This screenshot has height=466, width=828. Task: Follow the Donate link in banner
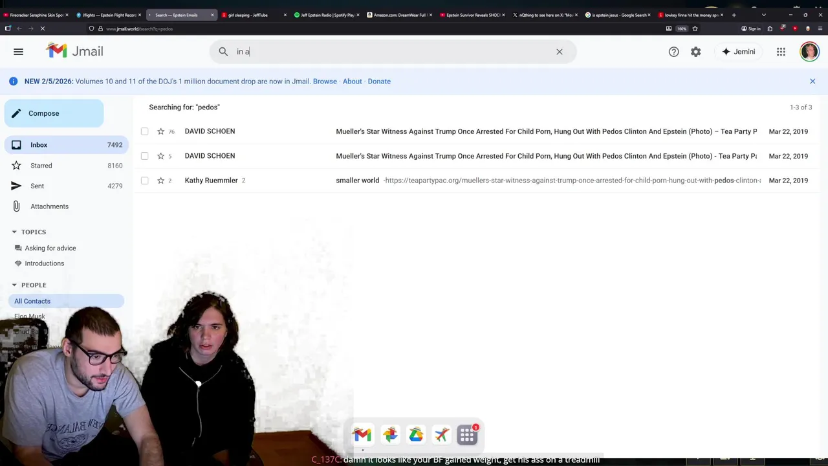click(379, 82)
